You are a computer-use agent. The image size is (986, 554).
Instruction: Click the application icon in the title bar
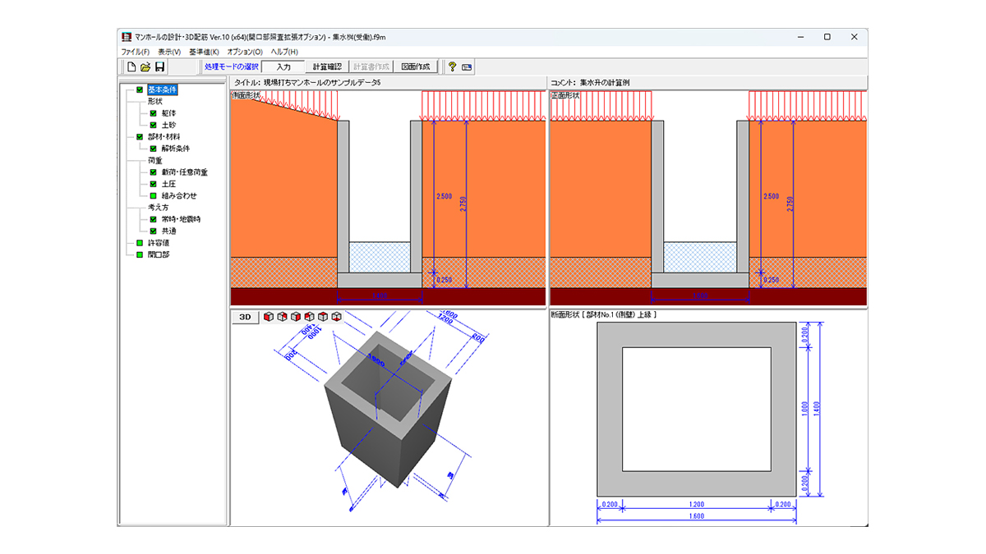[127, 37]
